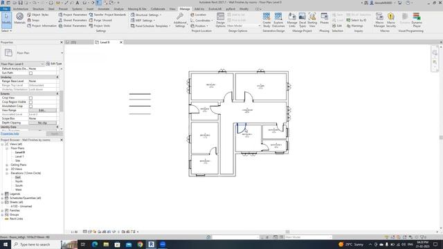
Task: Click Edit button for View Range
Action: pos(42,111)
